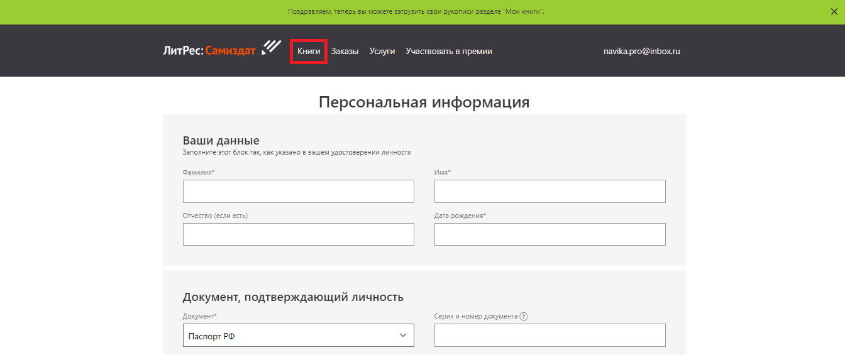845x355 pixels.
Task: Focus the Фамилия input field
Action: coord(298,191)
